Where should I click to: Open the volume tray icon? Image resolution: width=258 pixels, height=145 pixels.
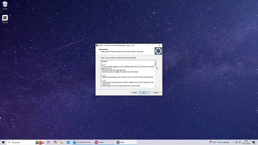click(x=240, y=142)
